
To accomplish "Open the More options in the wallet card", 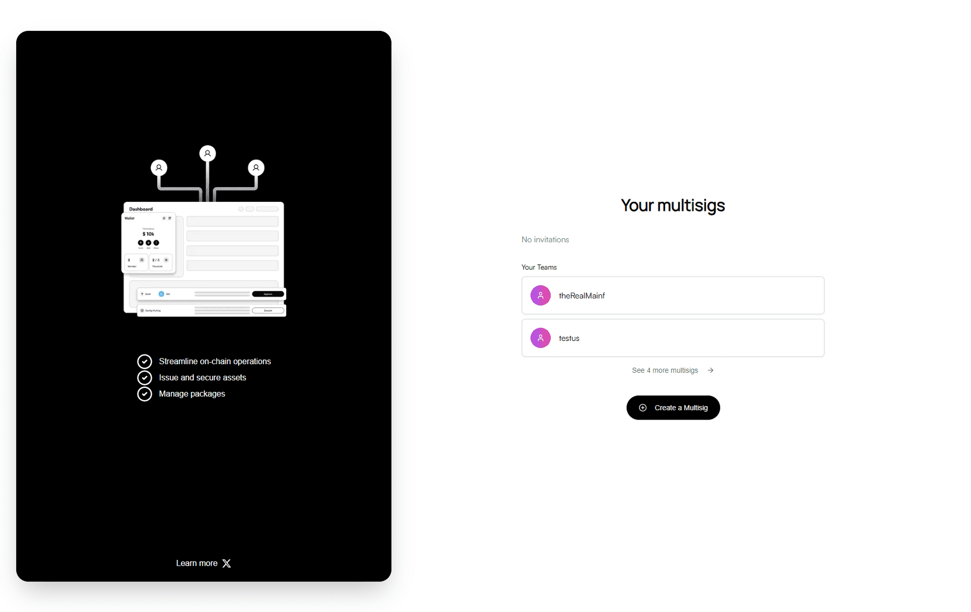I will [156, 243].
